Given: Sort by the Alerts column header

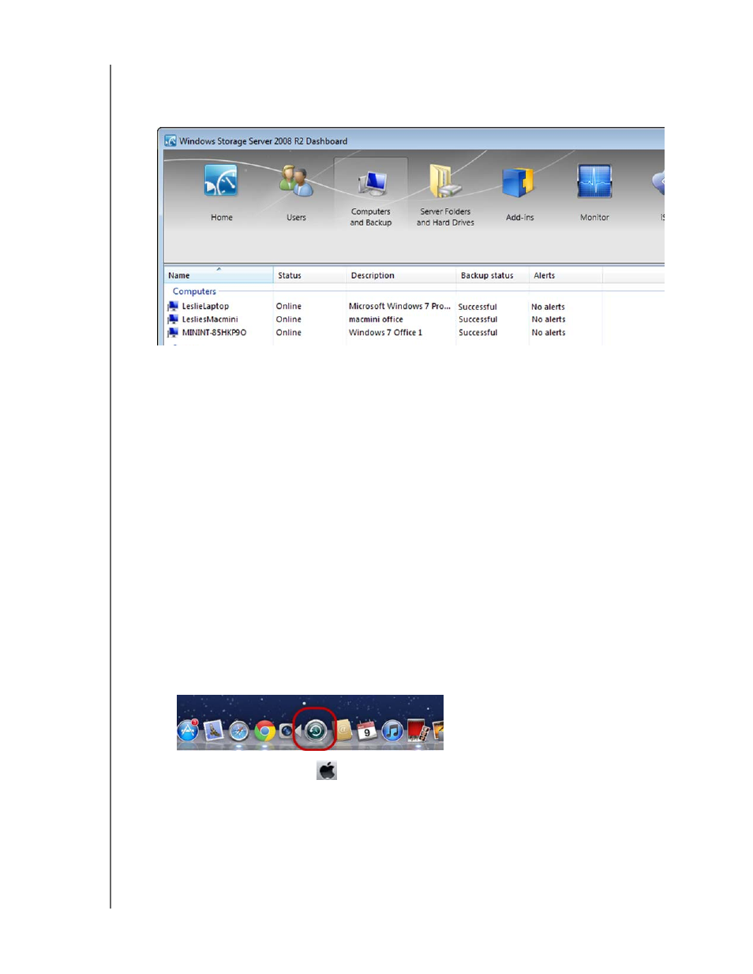Looking at the screenshot, I should click(566, 275).
